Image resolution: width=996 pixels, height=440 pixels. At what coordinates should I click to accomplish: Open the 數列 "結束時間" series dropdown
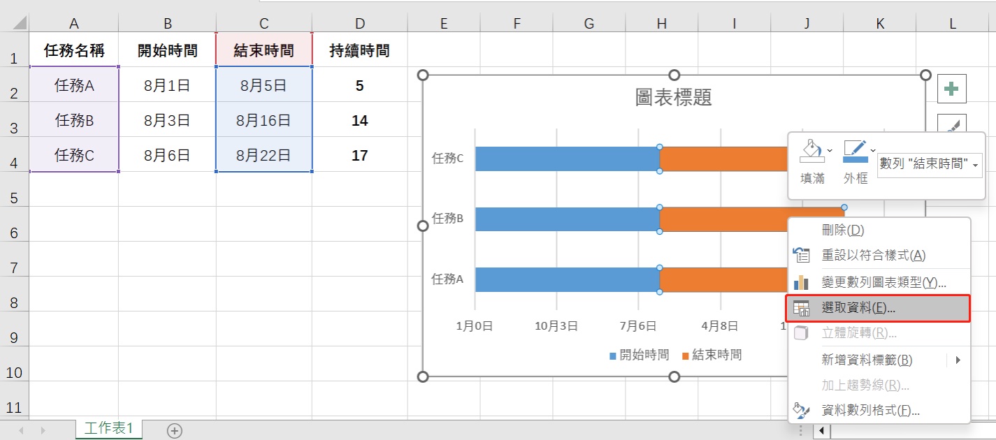(x=976, y=166)
